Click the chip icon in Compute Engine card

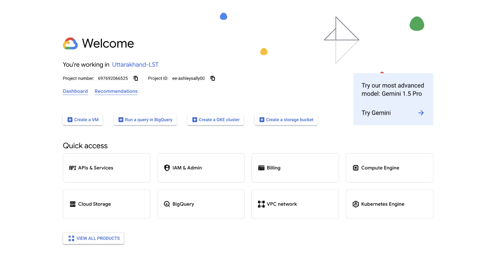355,168
